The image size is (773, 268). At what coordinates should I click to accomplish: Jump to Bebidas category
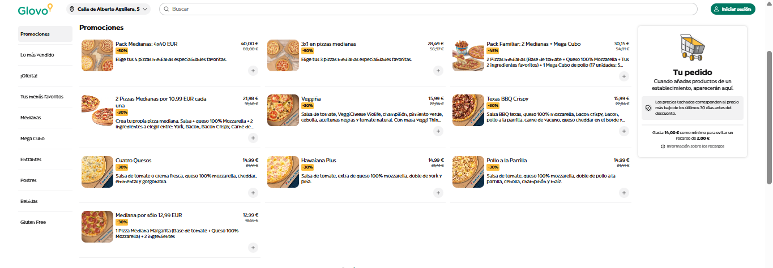click(x=45, y=201)
